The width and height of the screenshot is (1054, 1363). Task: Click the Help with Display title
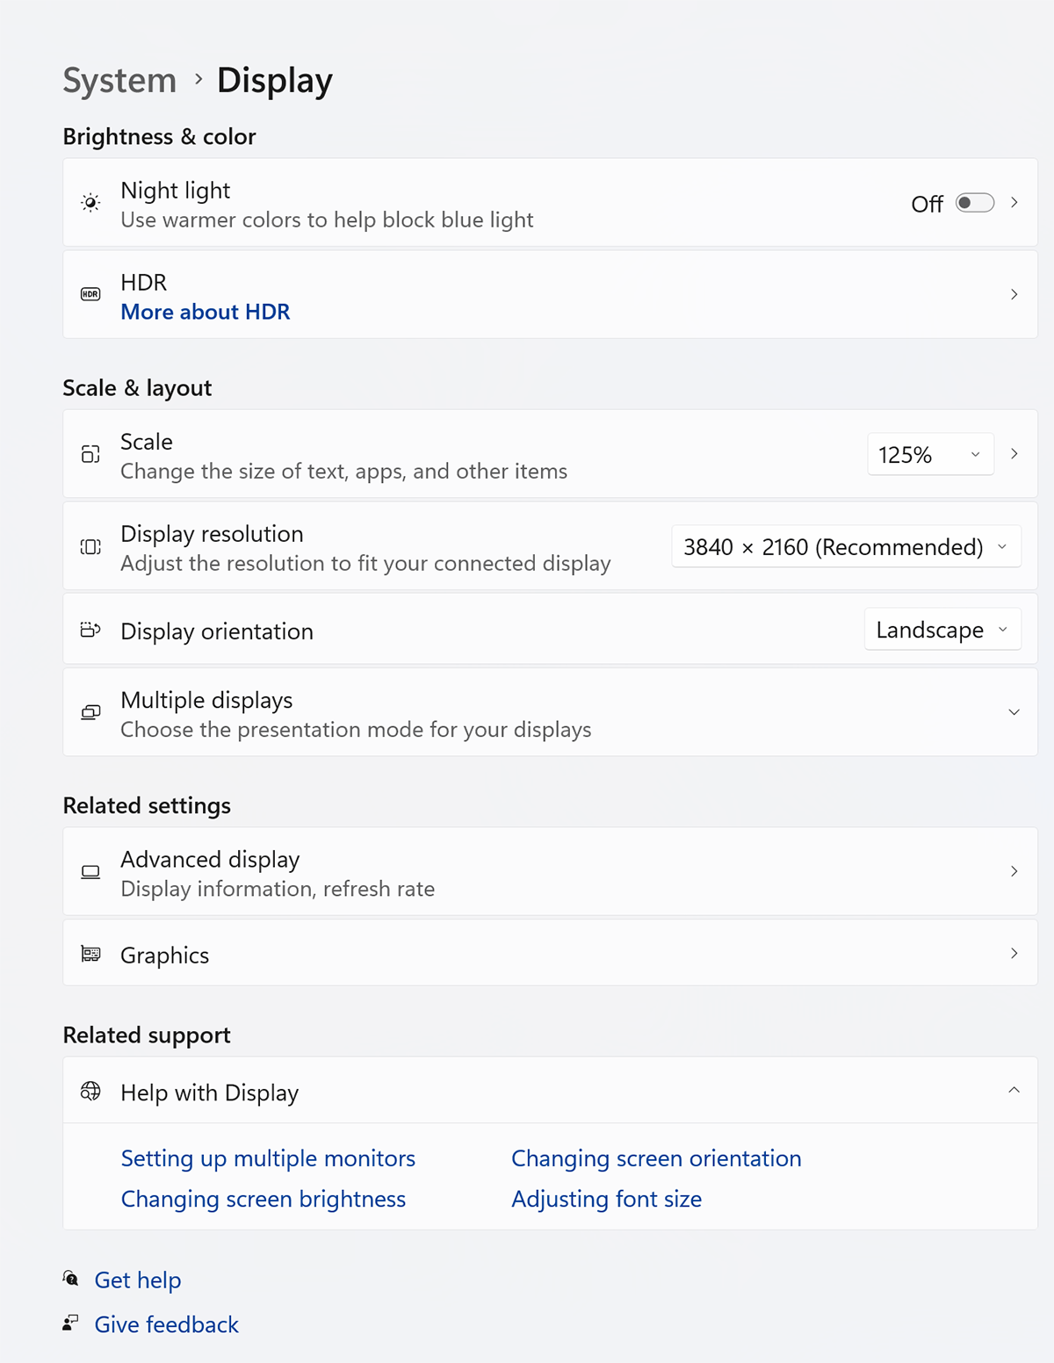210,1093
